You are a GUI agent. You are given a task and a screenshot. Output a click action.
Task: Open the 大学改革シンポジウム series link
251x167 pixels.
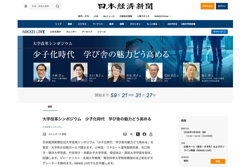click(x=52, y=127)
